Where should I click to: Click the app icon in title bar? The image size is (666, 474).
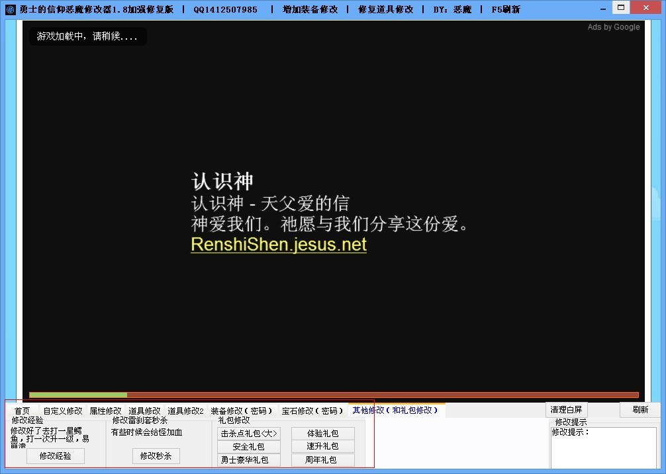(10, 9)
